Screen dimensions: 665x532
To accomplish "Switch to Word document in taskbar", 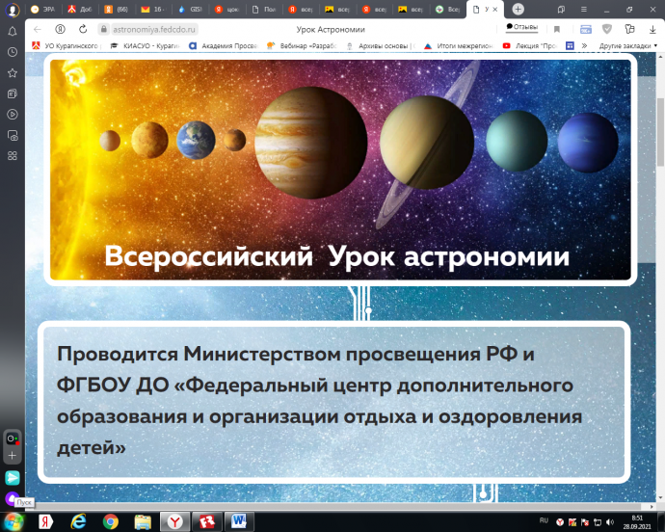I will (x=239, y=521).
